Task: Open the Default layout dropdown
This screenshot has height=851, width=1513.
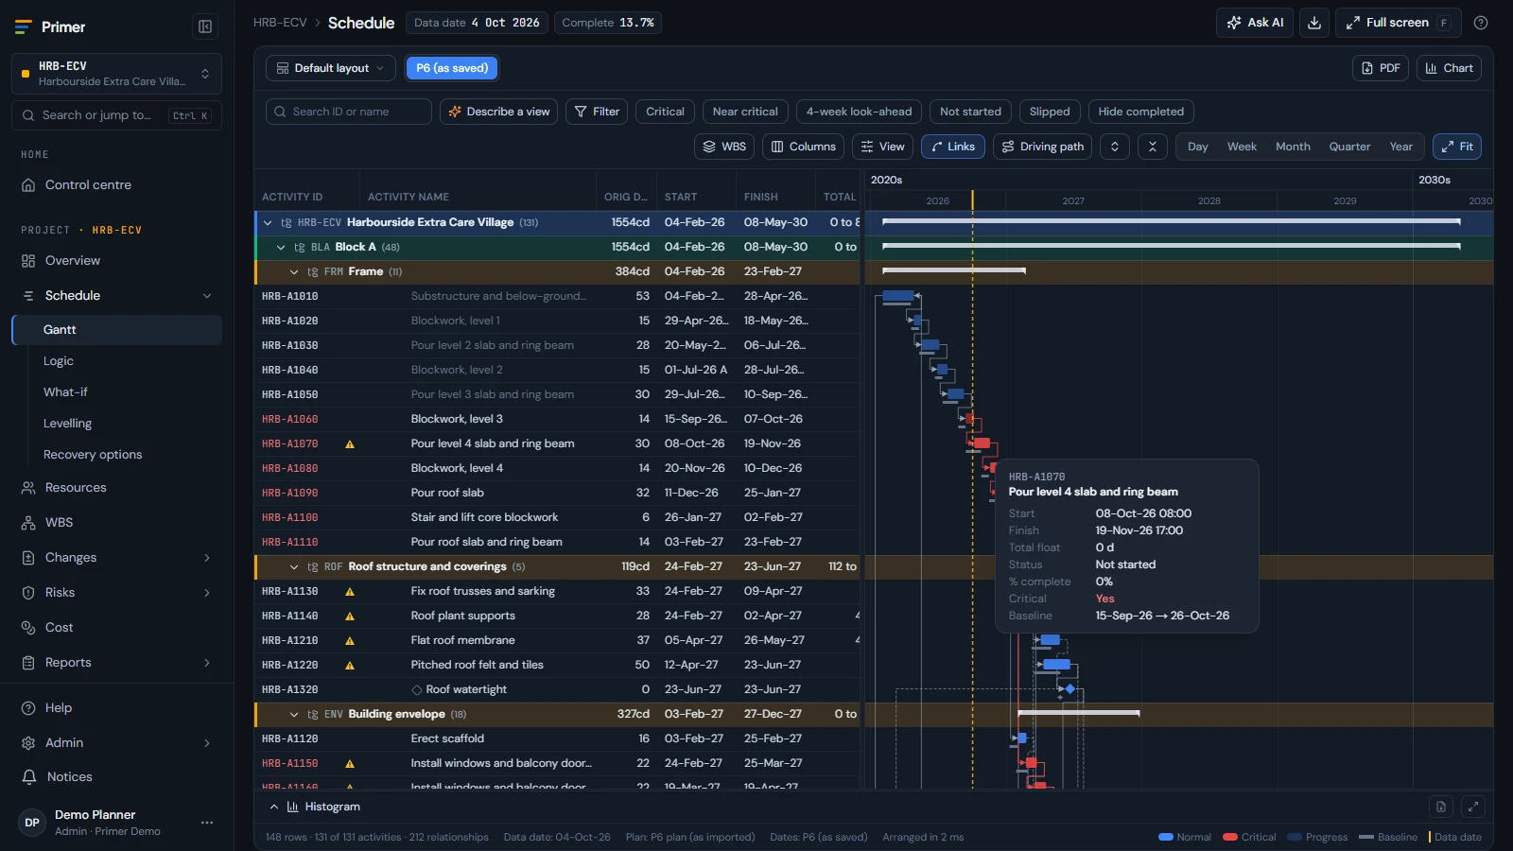Action: (331, 68)
